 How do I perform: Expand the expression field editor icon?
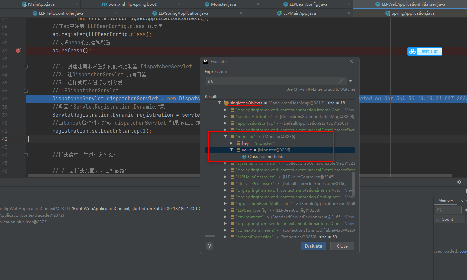[341, 81]
